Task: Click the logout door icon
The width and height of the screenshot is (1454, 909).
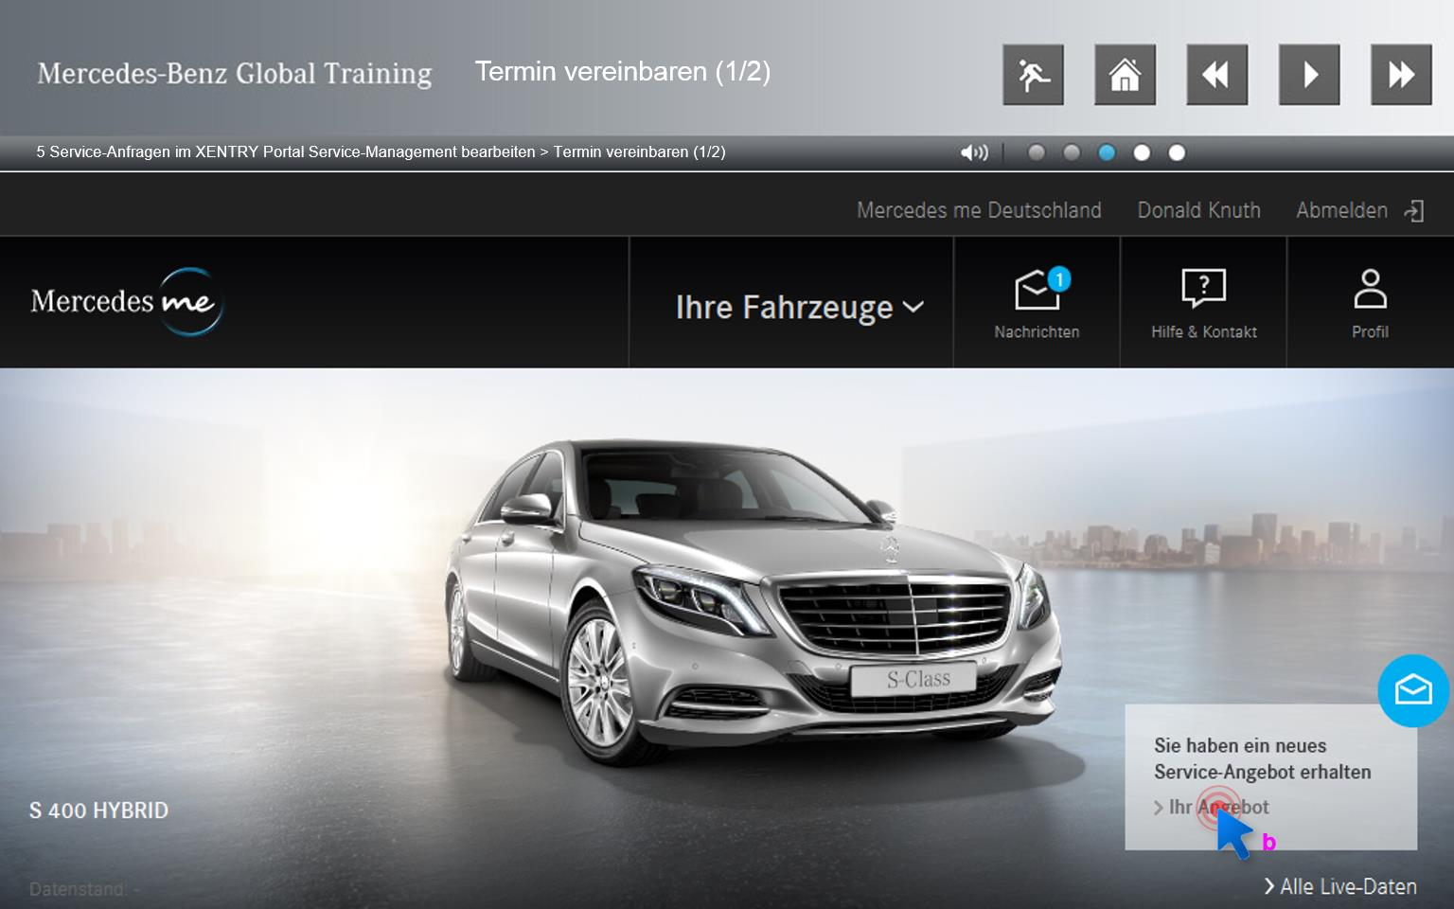Action: point(1413,211)
